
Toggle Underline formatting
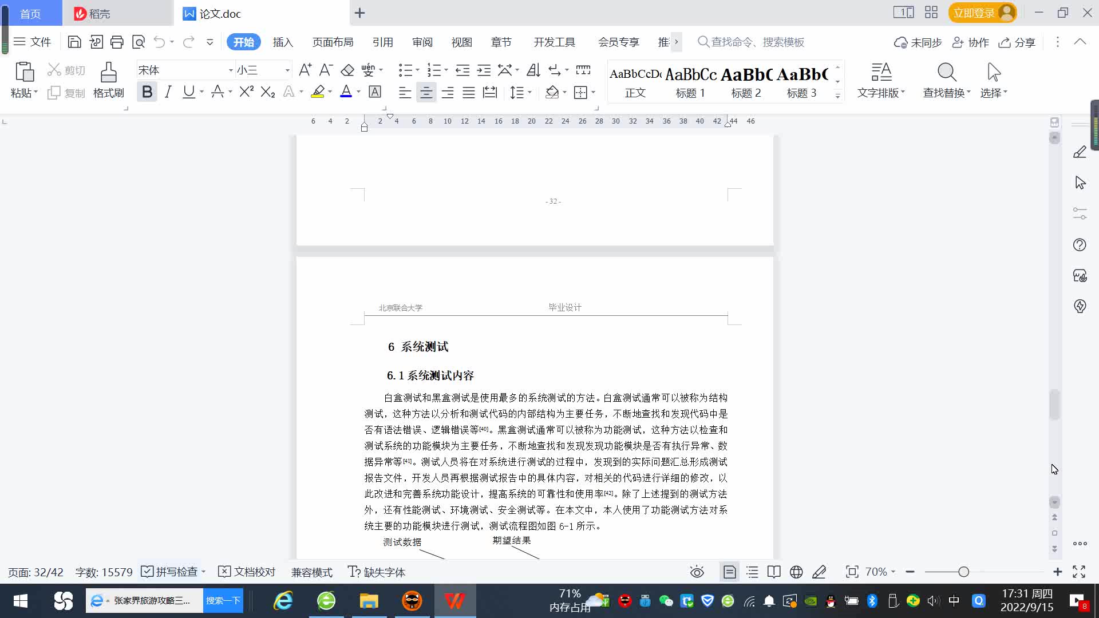(188, 92)
